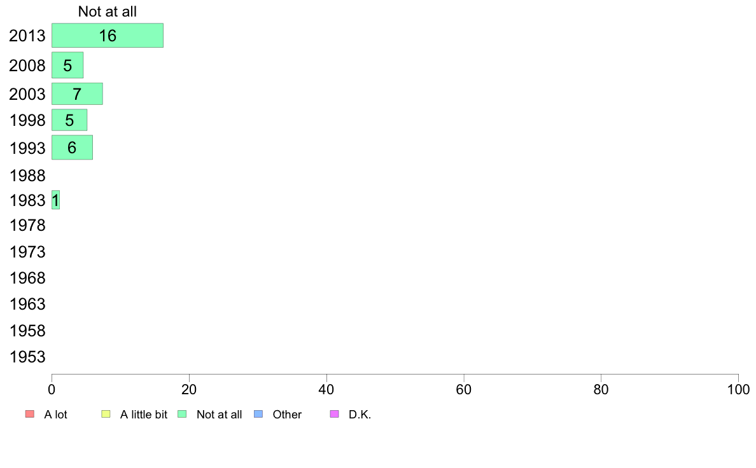This screenshot has width=756, height=468.
Task: Select the 2003 bar showing 7
Action: point(77,93)
